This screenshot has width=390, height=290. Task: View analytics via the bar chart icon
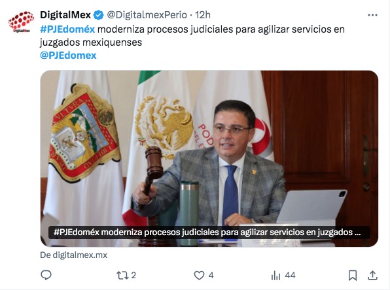[275, 276]
